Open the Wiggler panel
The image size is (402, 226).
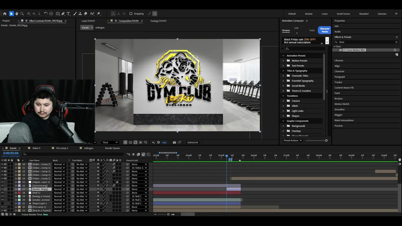click(x=339, y=115)
